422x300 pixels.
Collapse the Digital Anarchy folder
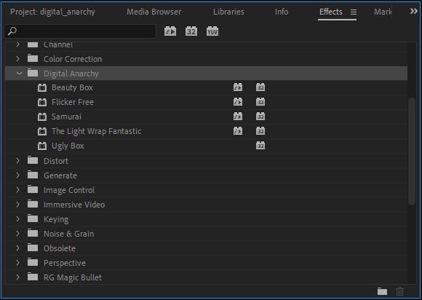coord(19,73)
